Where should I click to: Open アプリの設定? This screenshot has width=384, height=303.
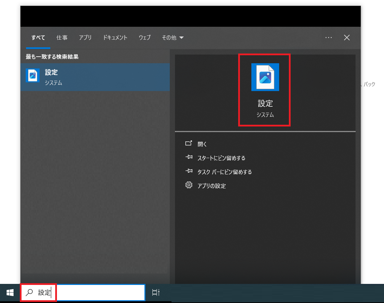(211, 186)
